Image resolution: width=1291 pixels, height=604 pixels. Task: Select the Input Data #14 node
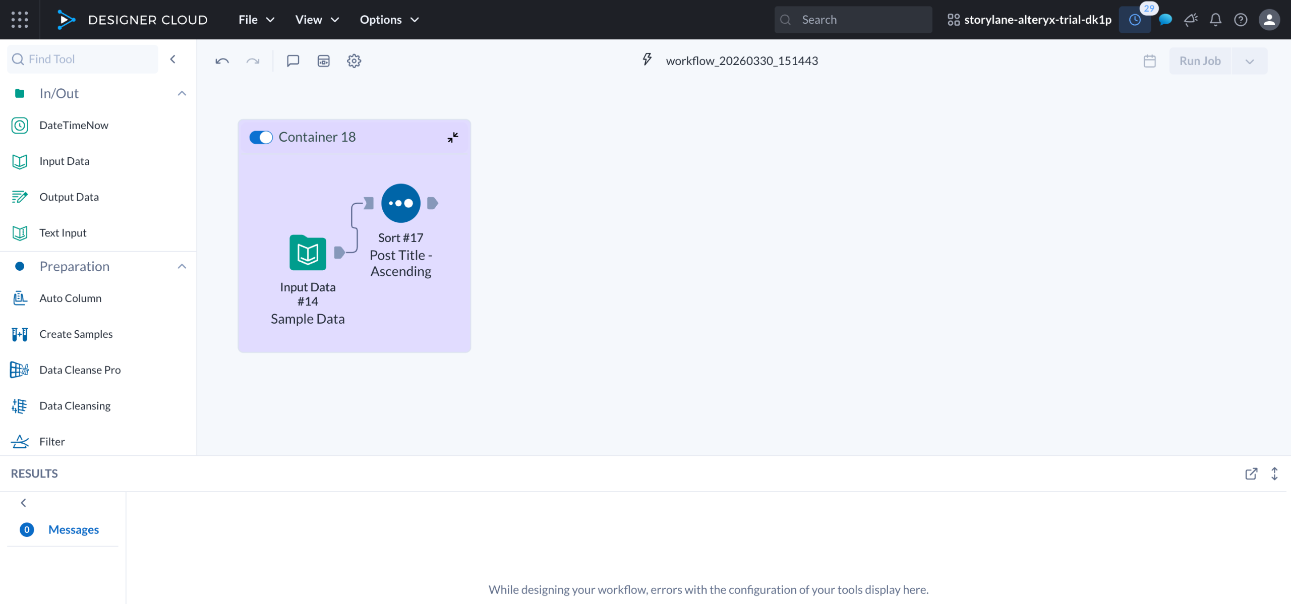(308, 253)
